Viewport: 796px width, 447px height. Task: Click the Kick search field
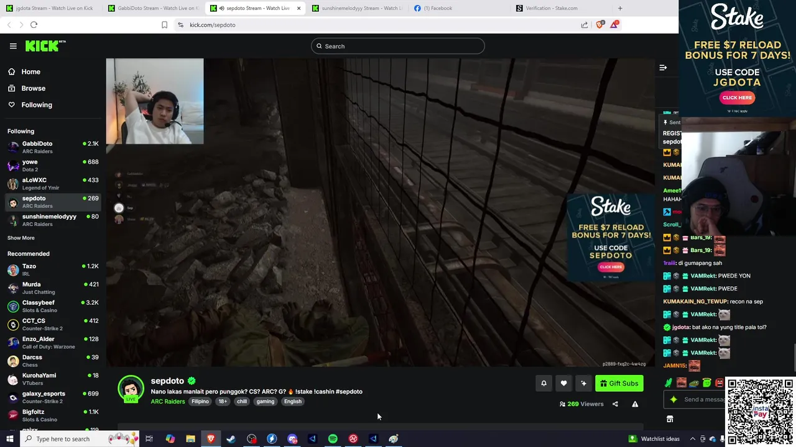[398, 46]
